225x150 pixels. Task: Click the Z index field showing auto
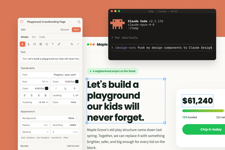tap(65, 132)
